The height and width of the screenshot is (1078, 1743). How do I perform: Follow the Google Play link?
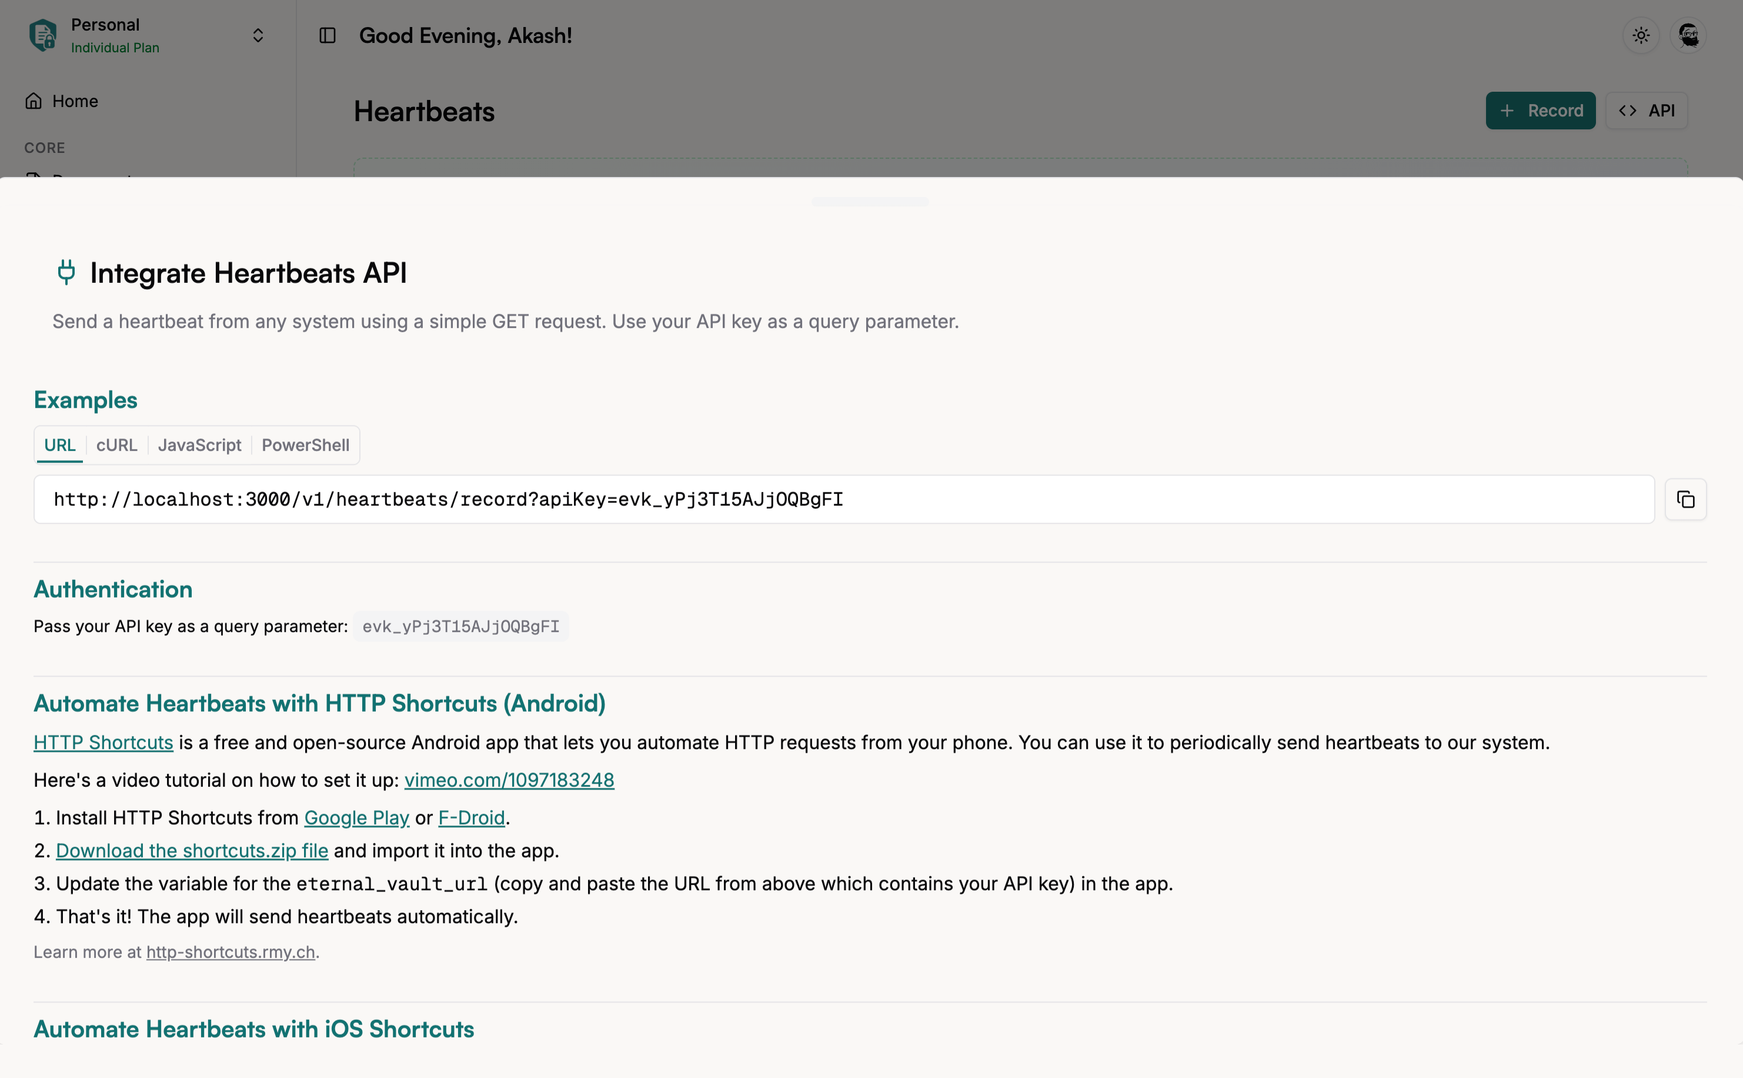356,818
